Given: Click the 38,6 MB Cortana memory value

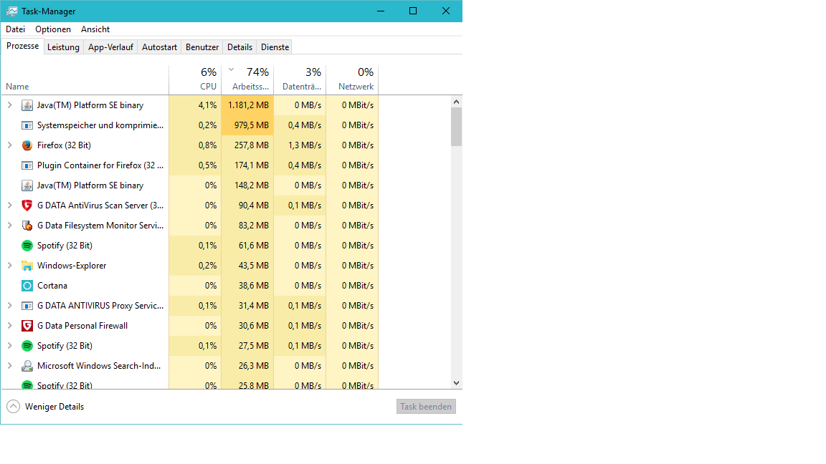Looking at the screenshot, I should 253,286.
